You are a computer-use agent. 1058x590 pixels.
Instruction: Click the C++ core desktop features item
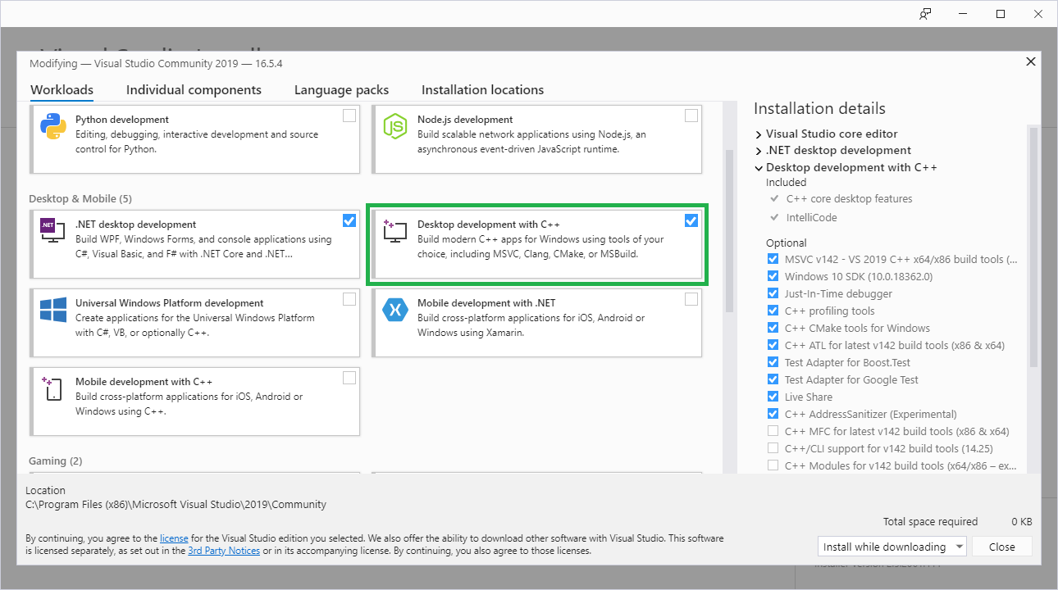[x=849, y=198]
